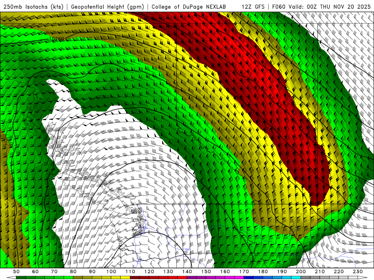Screen dimensions: 374x280
Task: Click the '150' value on the color scale
Action: click(206, 272)
